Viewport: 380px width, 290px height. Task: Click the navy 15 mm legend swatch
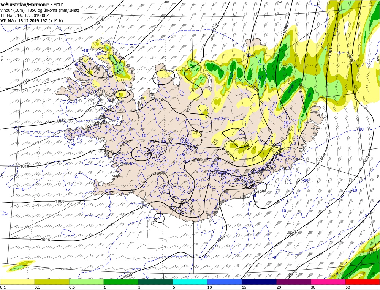(259, 282)
